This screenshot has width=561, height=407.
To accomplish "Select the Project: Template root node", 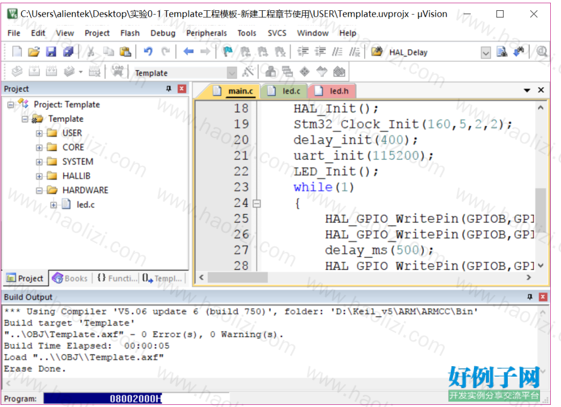I will click(x=67, y=104).
